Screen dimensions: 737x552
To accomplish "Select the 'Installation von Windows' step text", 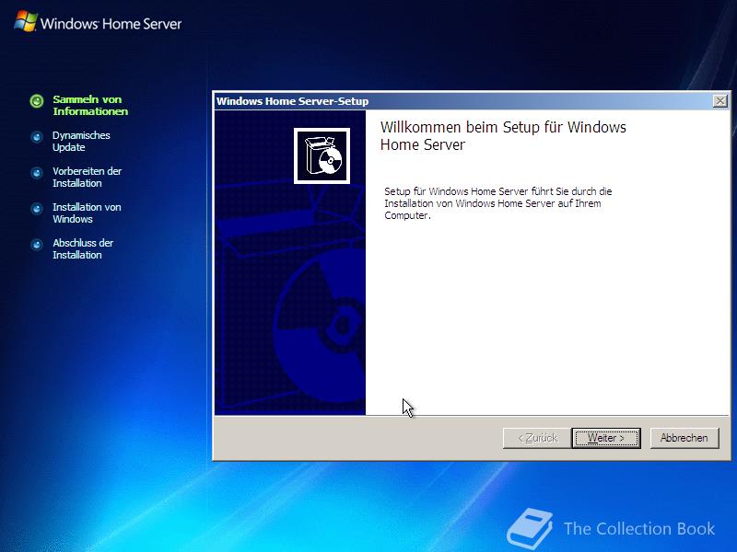I will coord(87,213).
